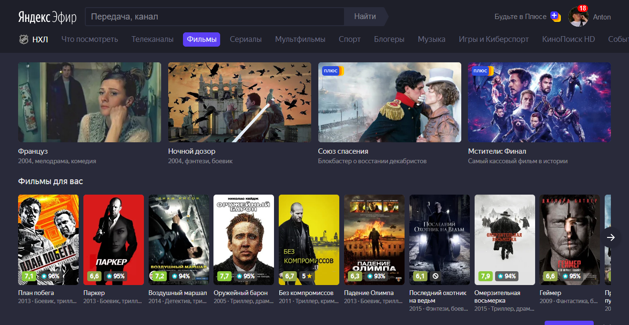This screenshot has width=629, height=325.
Task: Switch to the Телеканалы tab
Action: coord(152,39)
